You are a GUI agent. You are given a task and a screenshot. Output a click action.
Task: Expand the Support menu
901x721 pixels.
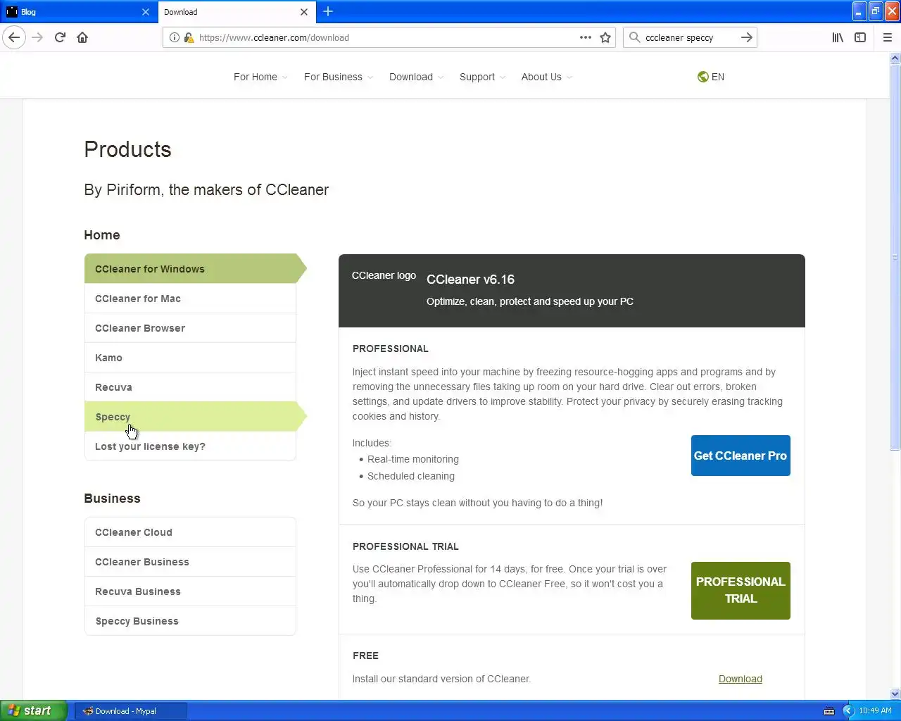[482, 77]
